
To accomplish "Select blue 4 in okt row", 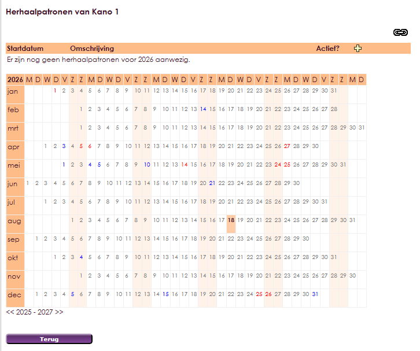I will (81, 257).
